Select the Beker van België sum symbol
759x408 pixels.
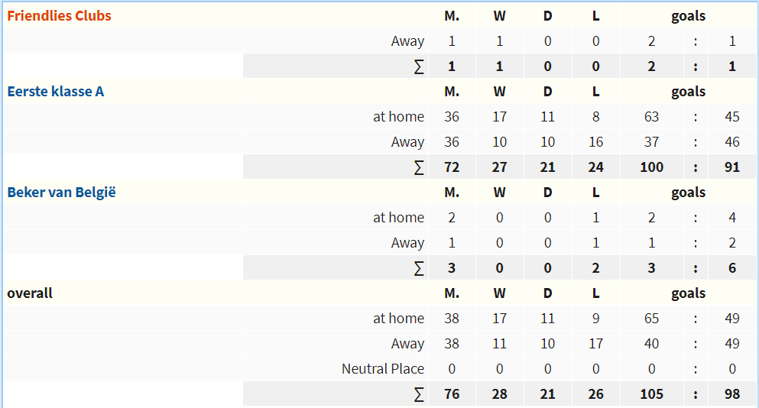pos(419,268)
